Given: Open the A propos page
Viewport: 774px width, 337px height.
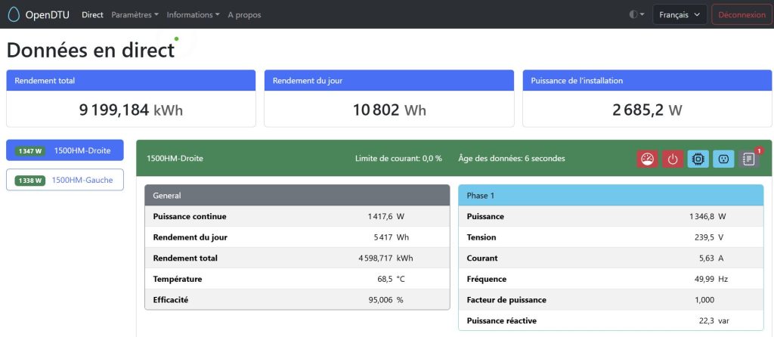Looking at the screenshot, I should point(246,14).
